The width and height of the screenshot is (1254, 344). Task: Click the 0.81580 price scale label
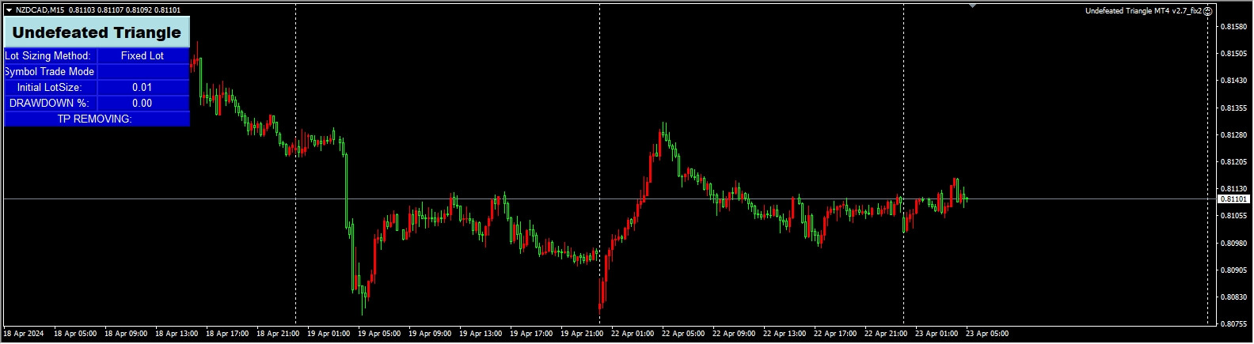coord(1234,27)
